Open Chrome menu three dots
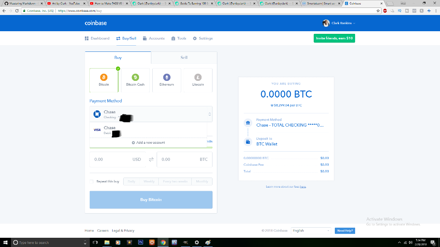 click(436, 11)
